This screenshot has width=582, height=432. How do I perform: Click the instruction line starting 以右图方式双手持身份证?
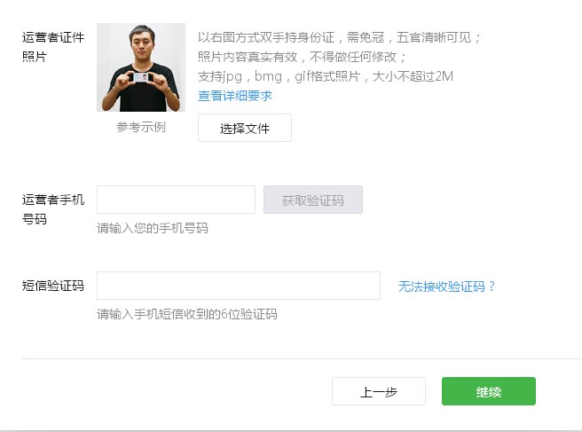339,38
